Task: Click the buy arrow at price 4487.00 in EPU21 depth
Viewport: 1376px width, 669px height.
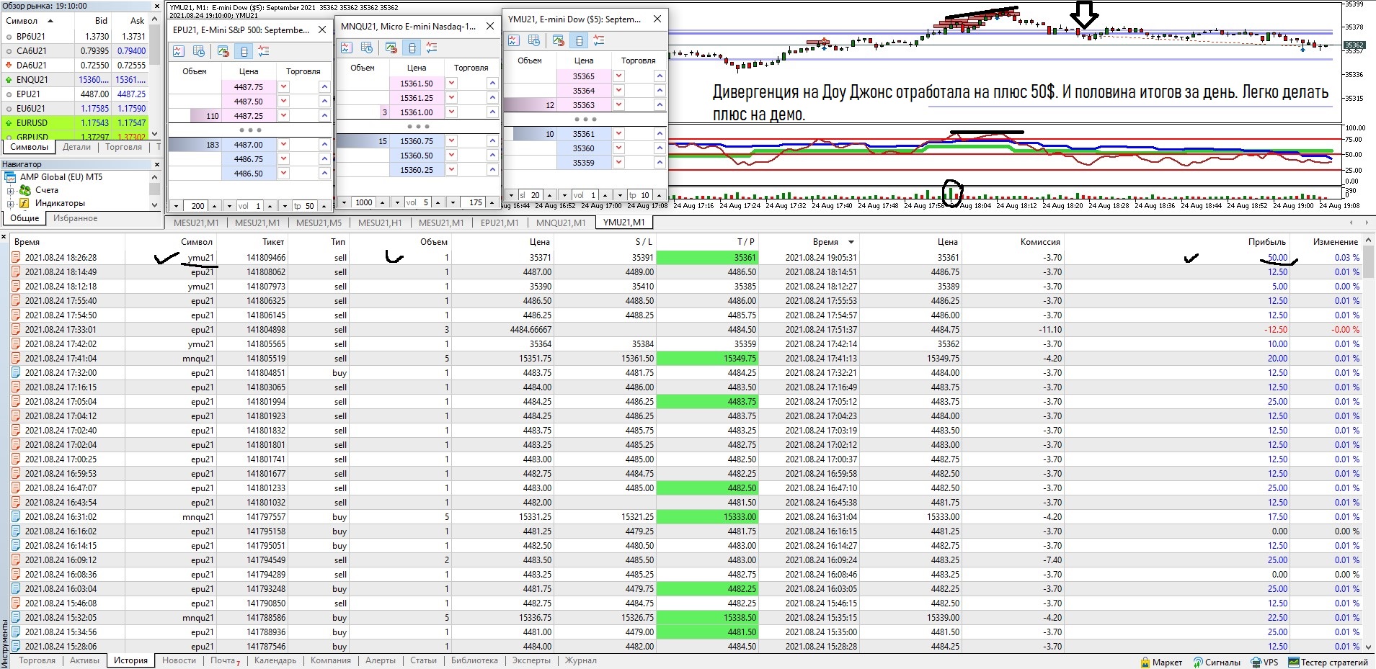Action: tap(324, 145)
